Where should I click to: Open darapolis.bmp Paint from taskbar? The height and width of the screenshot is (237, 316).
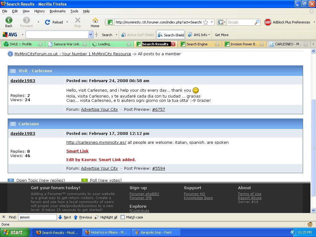(x=156, y=232)
